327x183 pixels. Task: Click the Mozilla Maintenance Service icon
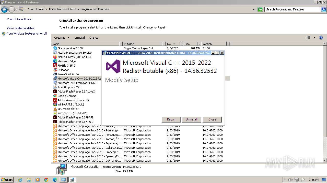pyautogui.click(x=55, y=52)
